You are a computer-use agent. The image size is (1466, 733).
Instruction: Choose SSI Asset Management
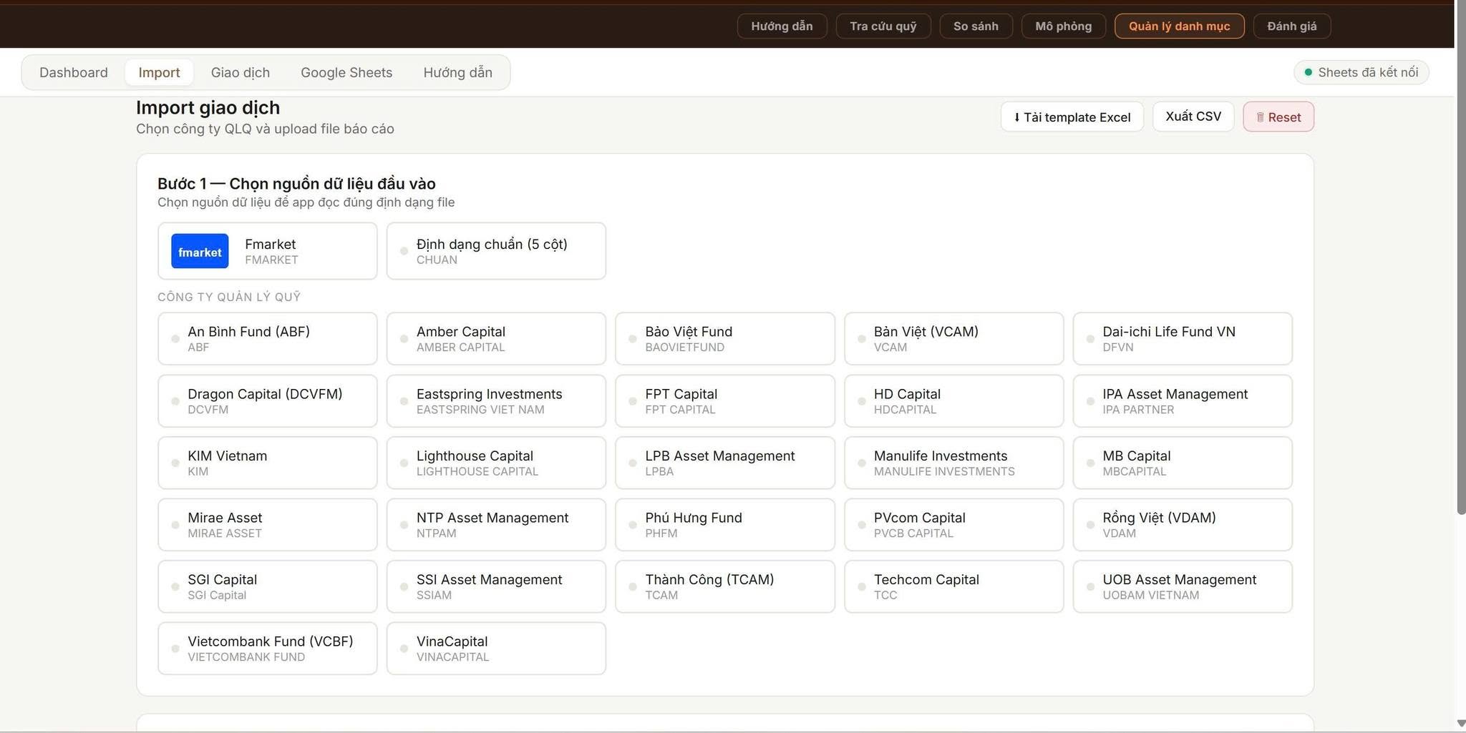(x=496, y=586)
